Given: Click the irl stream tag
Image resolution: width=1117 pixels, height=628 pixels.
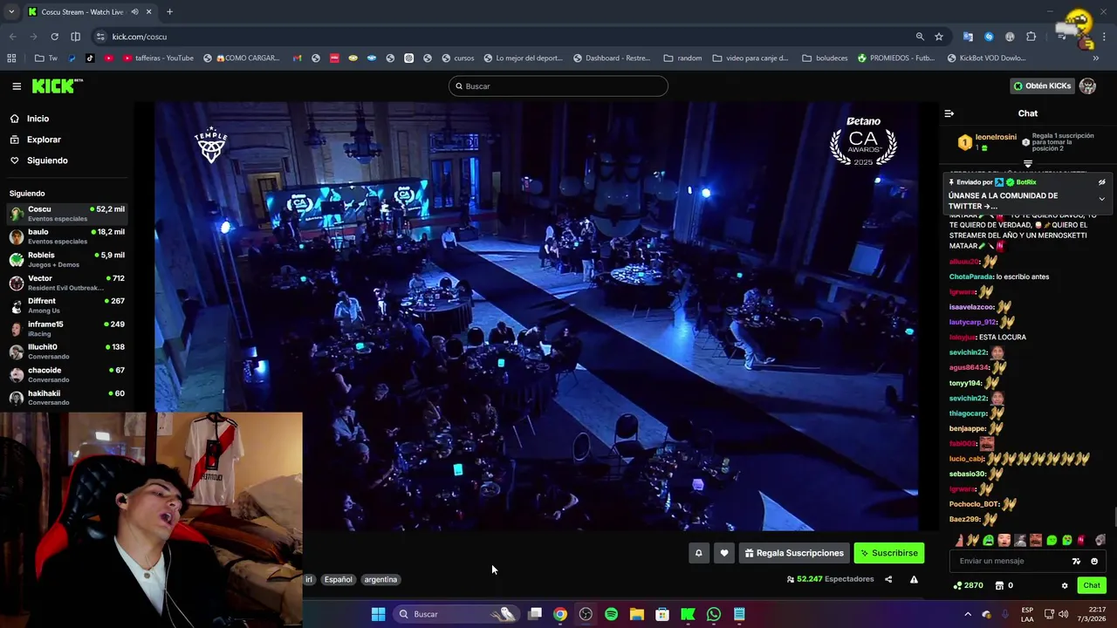Looking at the screenshot, I should click(309, 579).
